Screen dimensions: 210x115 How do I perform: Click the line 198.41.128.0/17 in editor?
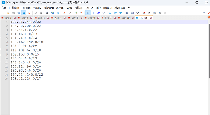point(26,79)
